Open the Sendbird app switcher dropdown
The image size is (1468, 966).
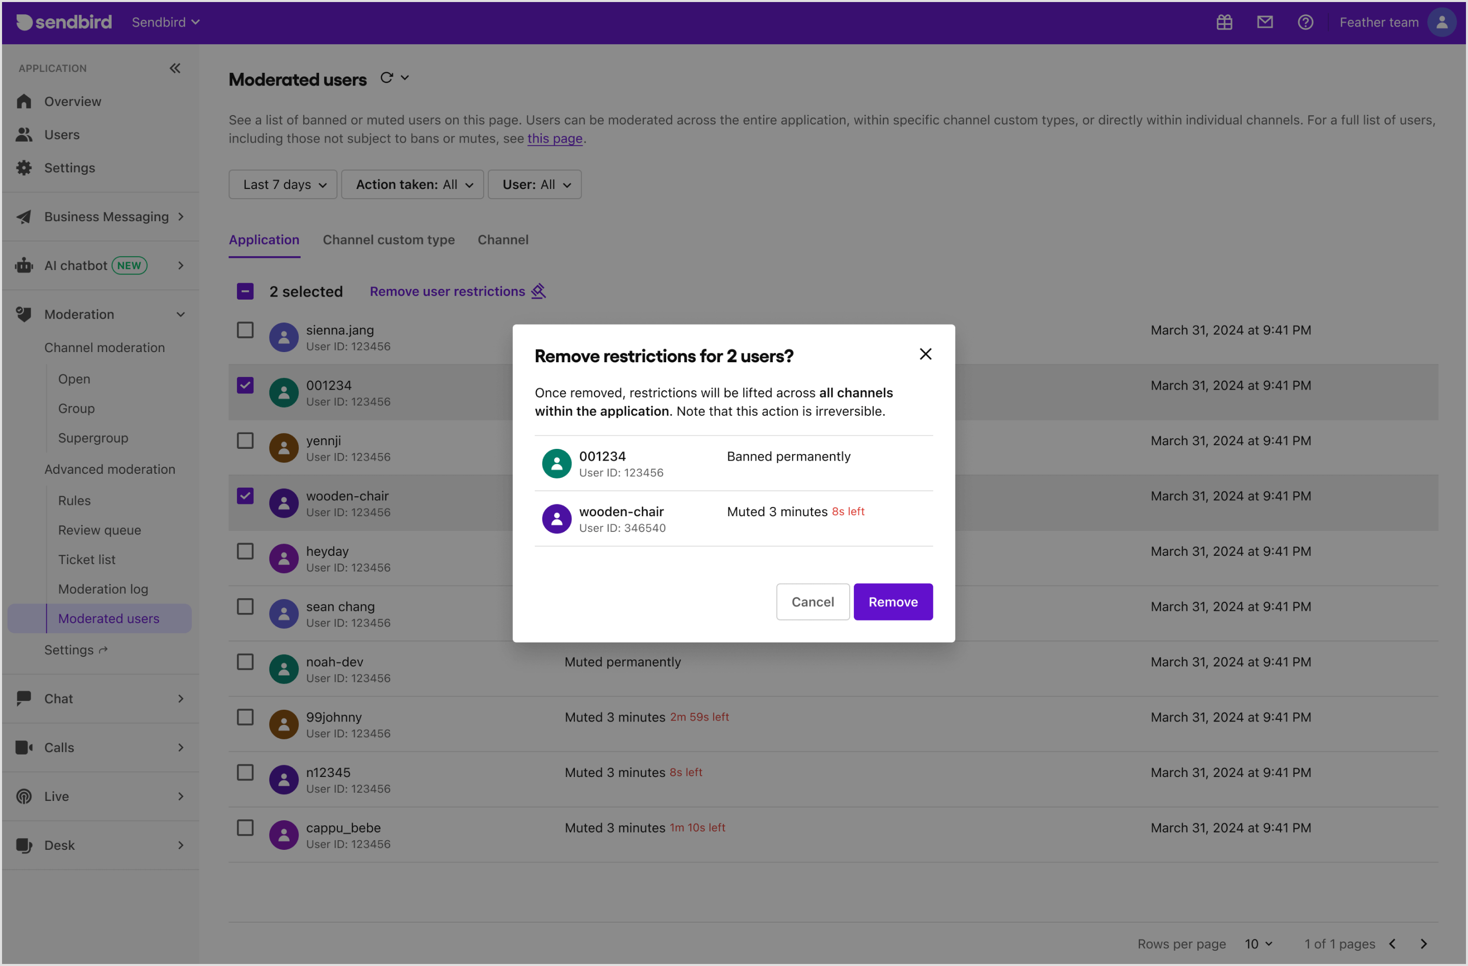[x=165, y=21]
